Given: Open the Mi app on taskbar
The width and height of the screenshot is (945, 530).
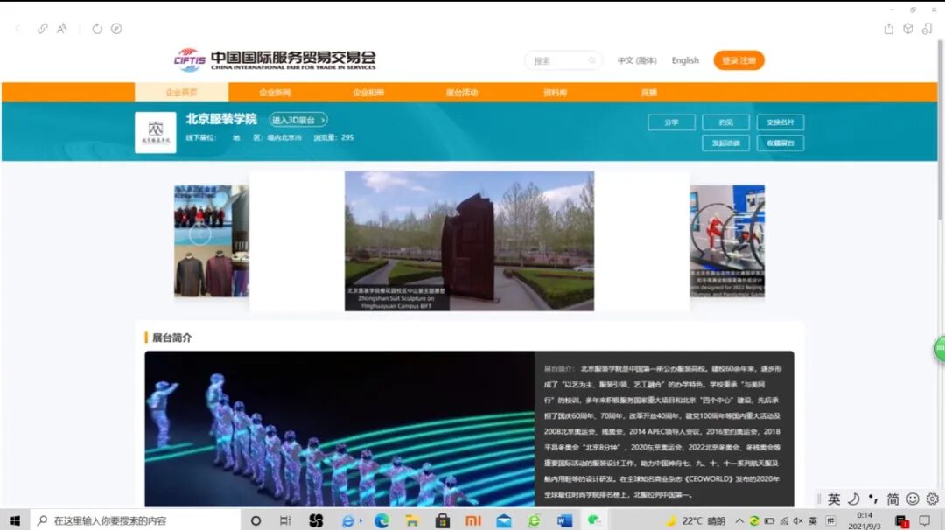Looking at the screenshot, I should point(473,520).
